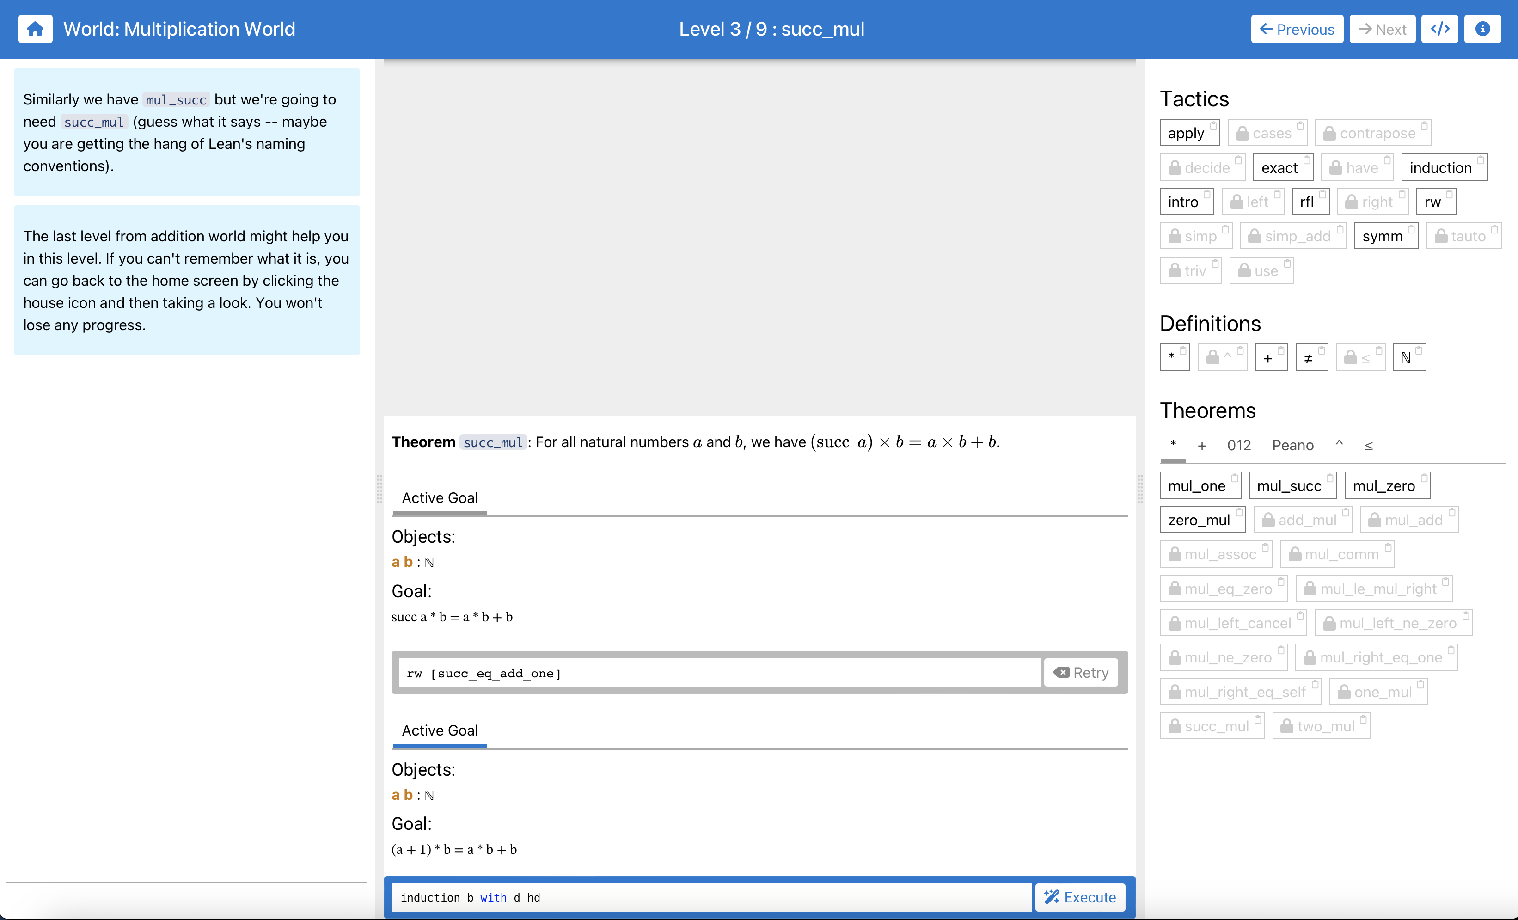Click the left panel resize handle
The width and height of the screenshot is (1518, 920).
(x=379, y=489)
